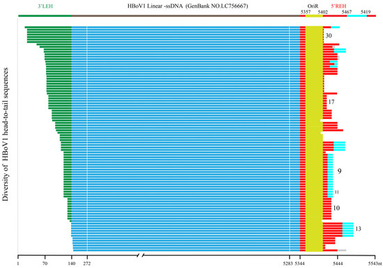Click the count label 9
Screen dimensions: 383x268
pos(339,171)
